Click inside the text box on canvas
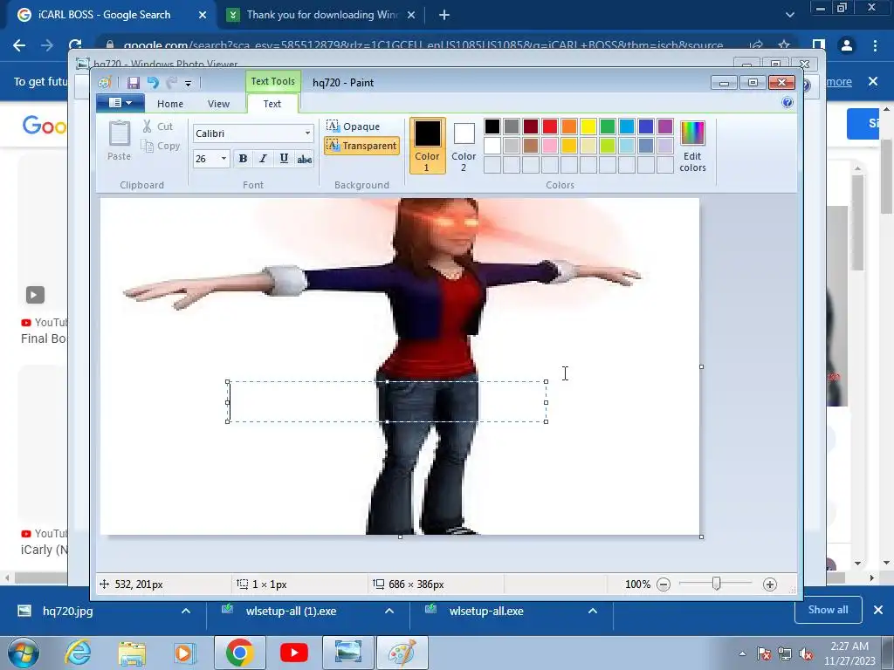 click(387, 402)
